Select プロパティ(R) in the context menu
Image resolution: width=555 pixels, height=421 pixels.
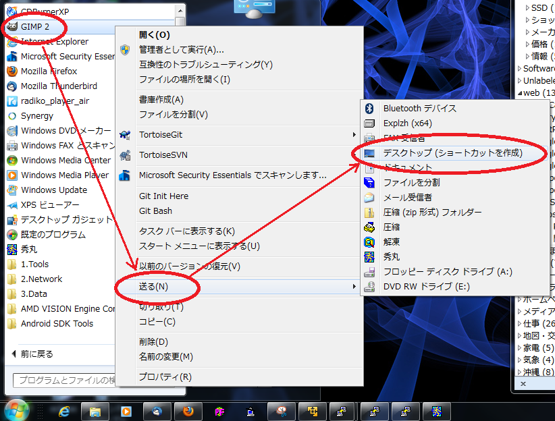pos(239,377)
